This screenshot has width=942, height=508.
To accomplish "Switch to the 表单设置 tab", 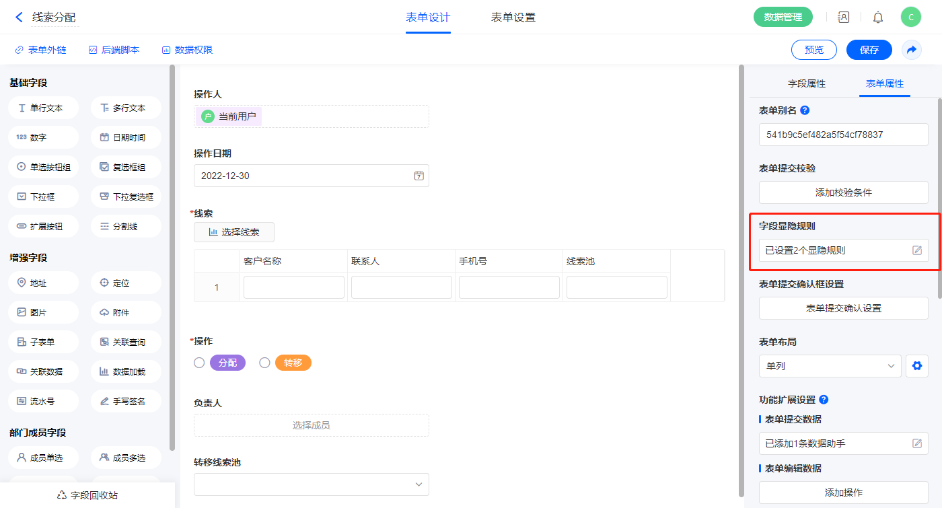I will [513, 17].
